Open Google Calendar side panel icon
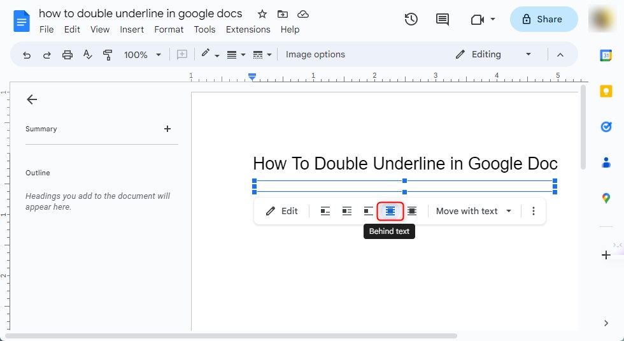 click(606, 55)
